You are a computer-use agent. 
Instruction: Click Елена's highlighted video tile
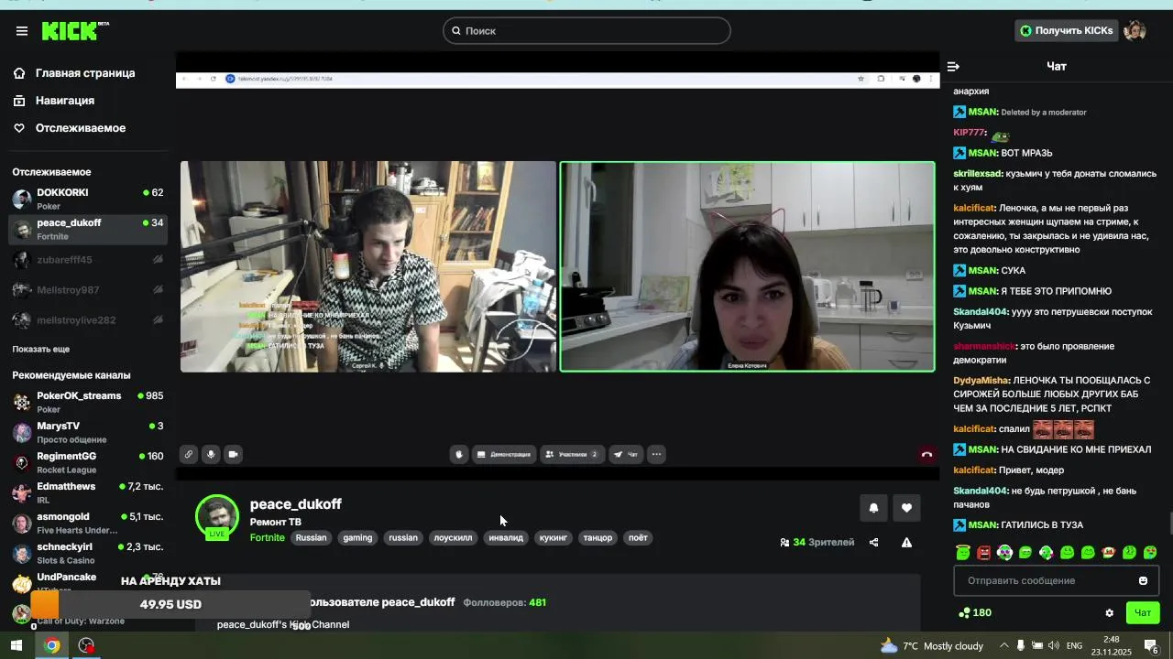[748, 266]
